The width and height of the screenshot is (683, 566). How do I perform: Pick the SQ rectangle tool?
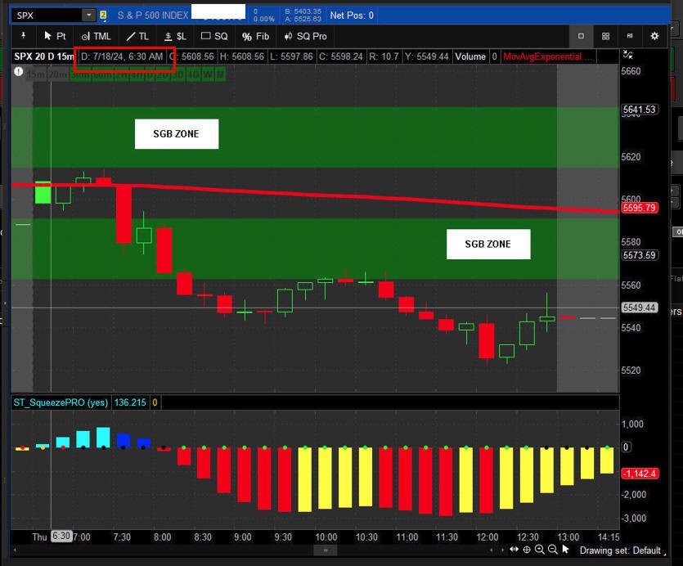214,36
